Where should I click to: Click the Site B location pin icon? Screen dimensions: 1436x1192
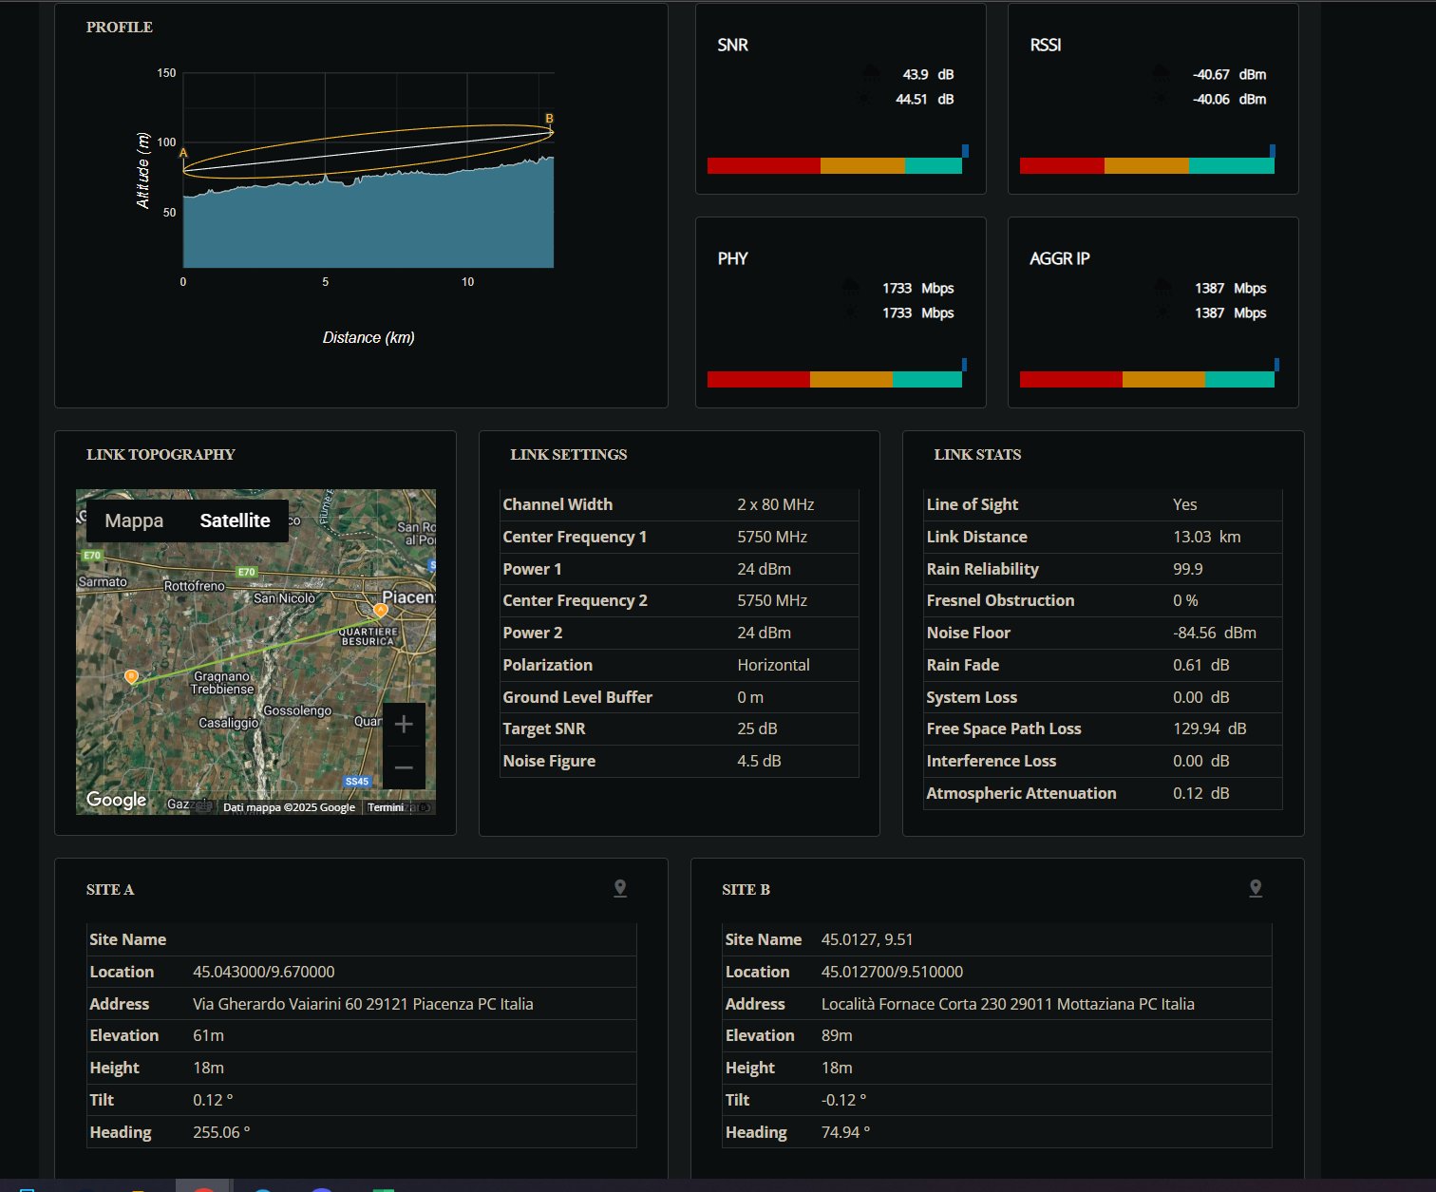pyautogui.click(x=1256, y=888)
